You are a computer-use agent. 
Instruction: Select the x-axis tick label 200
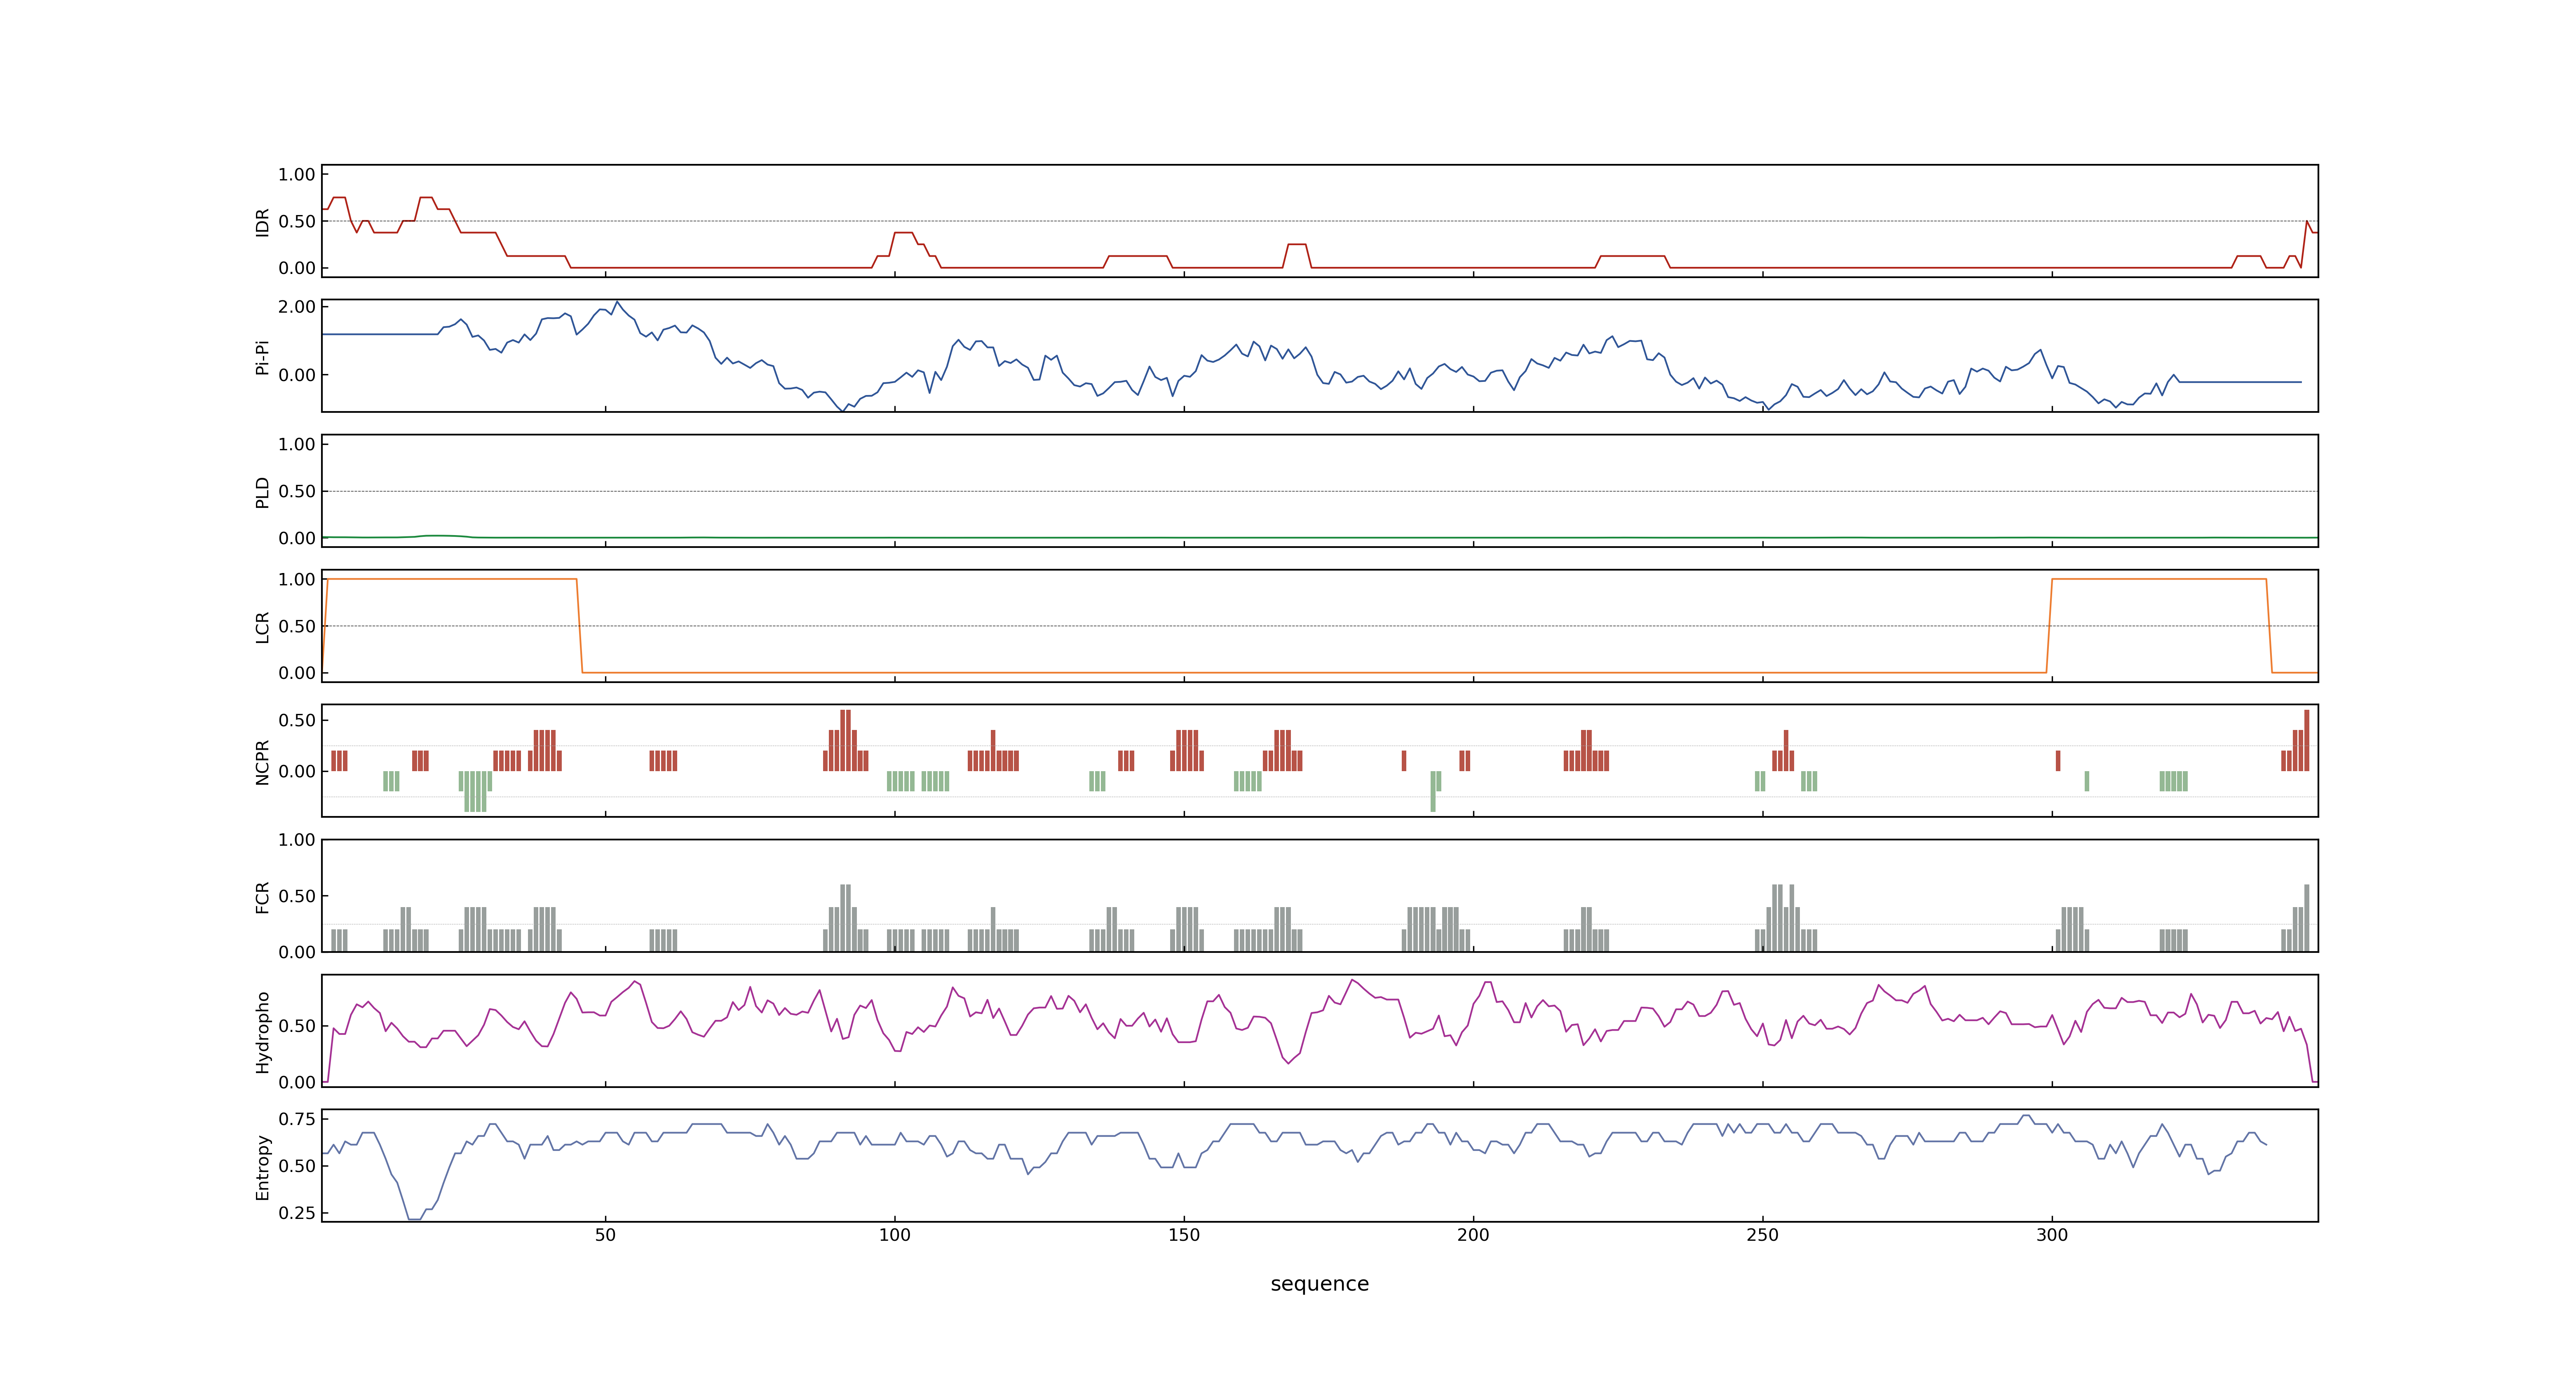(1473, 1235)
